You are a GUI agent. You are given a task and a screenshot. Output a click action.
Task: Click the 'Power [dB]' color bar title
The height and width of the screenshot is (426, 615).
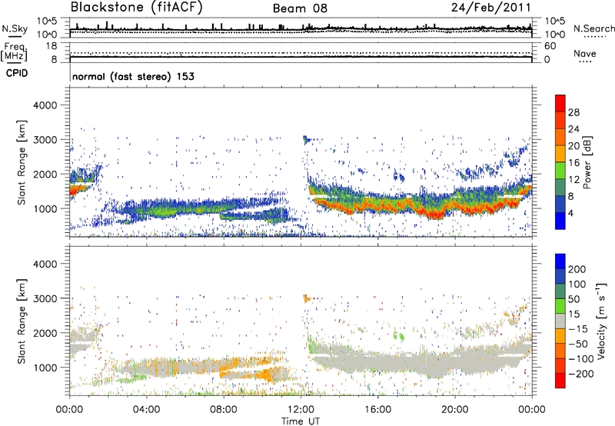[587, 162]
